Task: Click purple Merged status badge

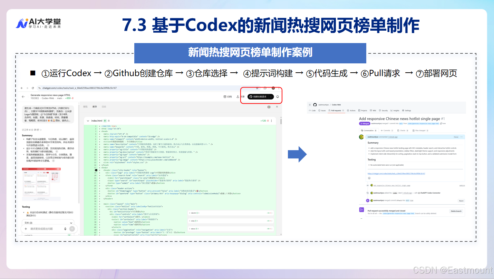Action: (x=365, y=123)
